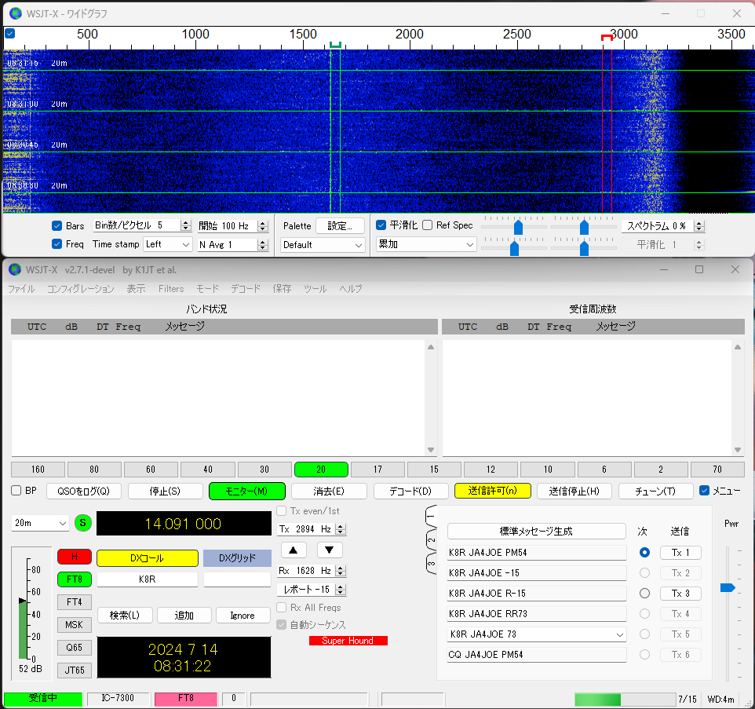
Task: Select MSK mode button
Action: [x=74, y=625]
